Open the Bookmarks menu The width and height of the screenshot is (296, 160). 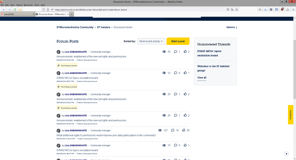coord(28,5)
